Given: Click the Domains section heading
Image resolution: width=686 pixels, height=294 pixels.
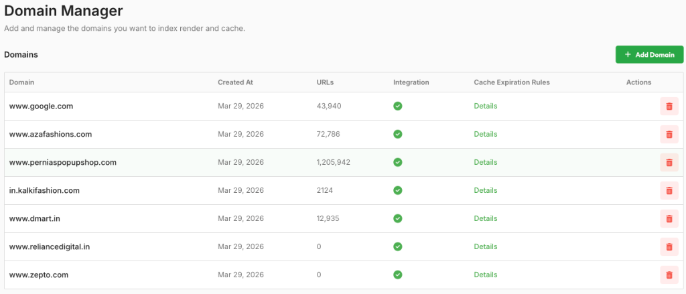Looking at the screenshot, I should coord(21,55).
